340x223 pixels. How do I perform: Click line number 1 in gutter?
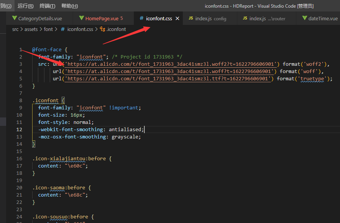(x=21, y=50)
